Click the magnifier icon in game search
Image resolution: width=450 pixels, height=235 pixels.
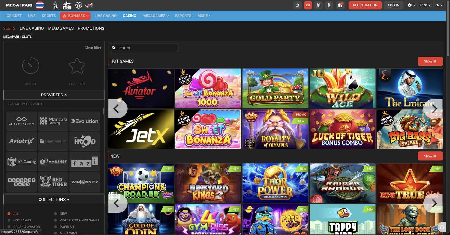pyautogui.click(x=114, y=48)
